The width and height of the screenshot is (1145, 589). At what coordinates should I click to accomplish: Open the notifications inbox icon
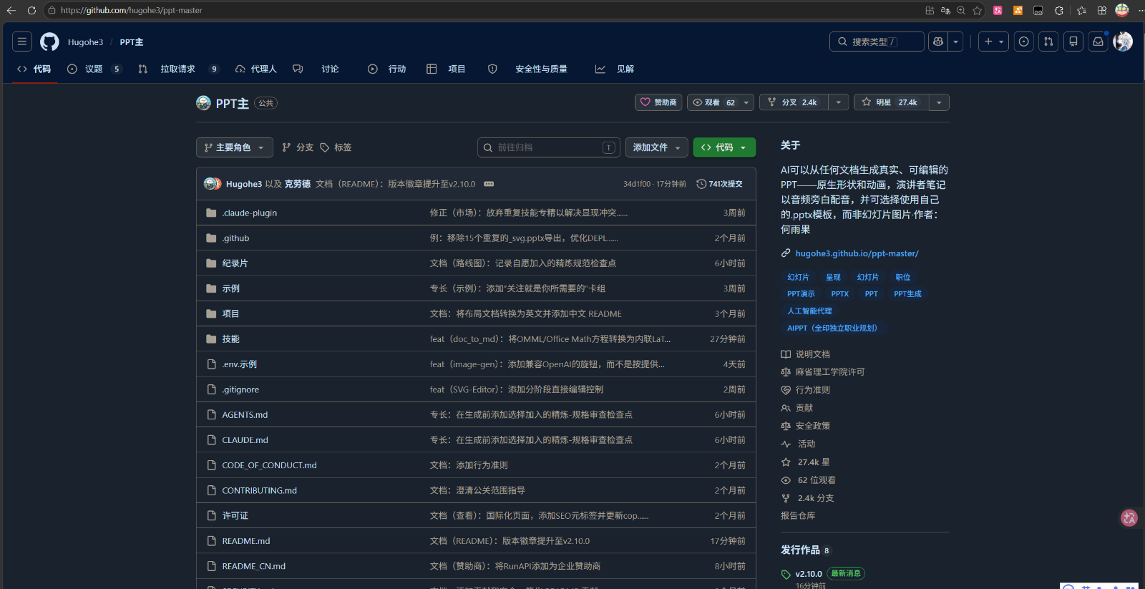1098,42
